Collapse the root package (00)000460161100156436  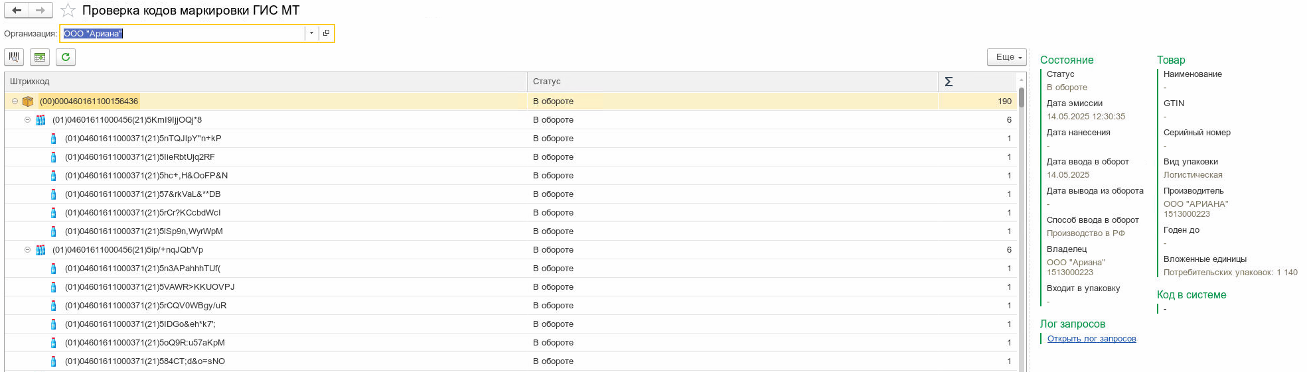point(15,101)
